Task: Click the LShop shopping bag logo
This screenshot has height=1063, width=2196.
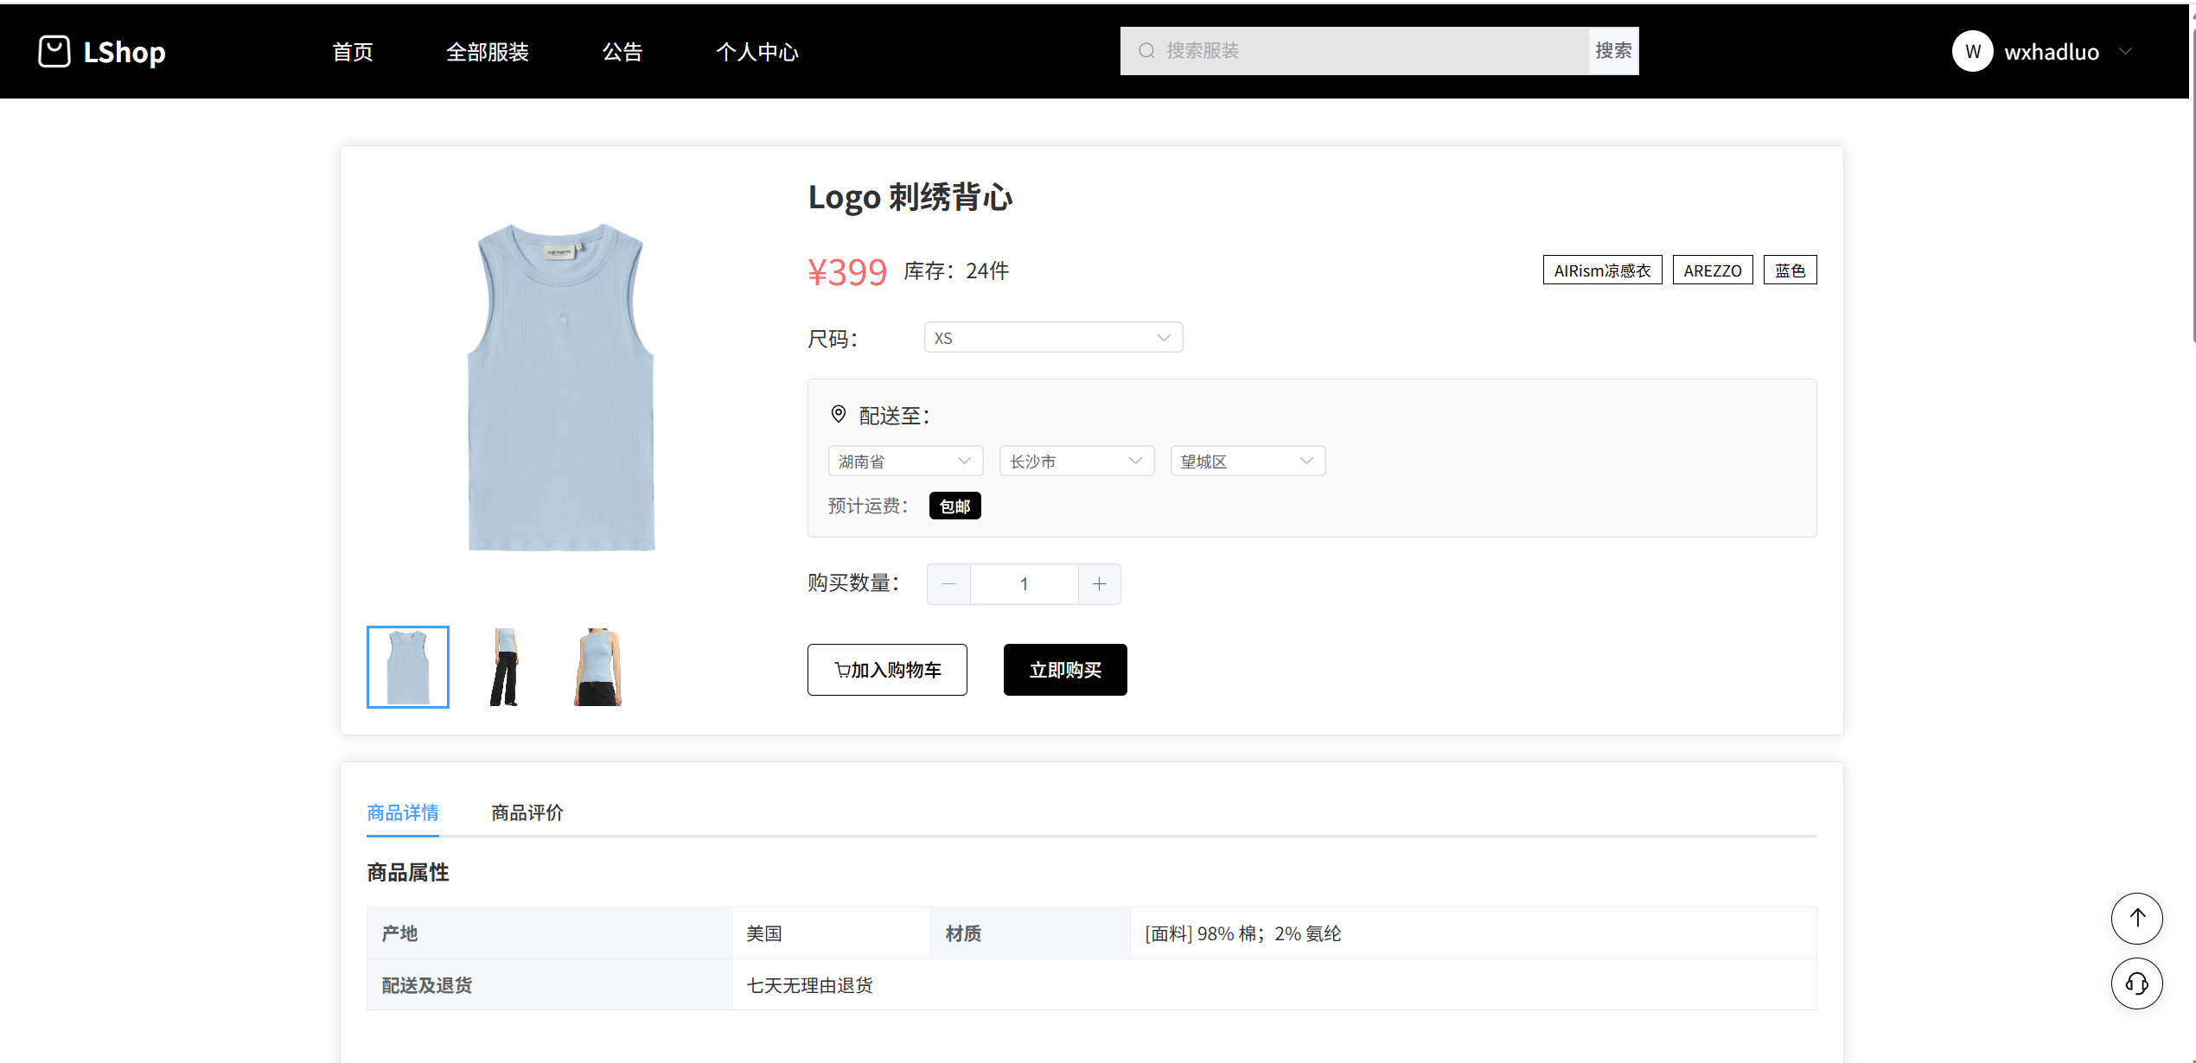Action: (54, 51)
